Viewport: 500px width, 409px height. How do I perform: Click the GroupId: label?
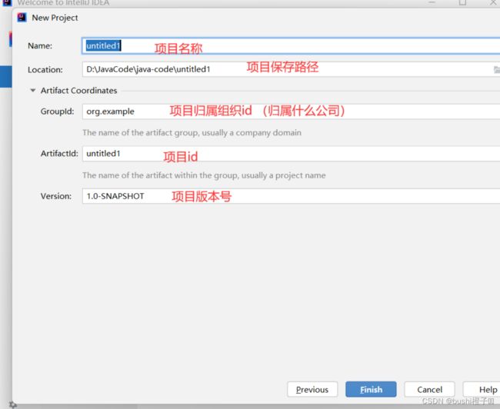[x=58, y=111]
